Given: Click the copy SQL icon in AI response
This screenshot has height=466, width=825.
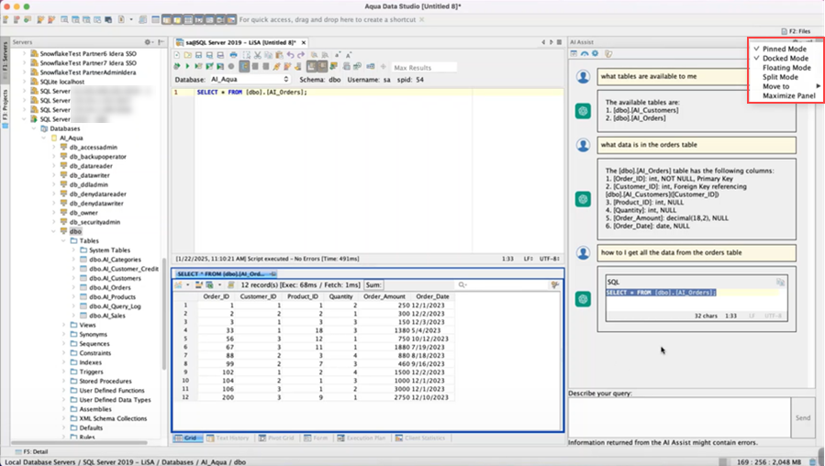Looking at the screenshot, I should (x=780, y=283).
